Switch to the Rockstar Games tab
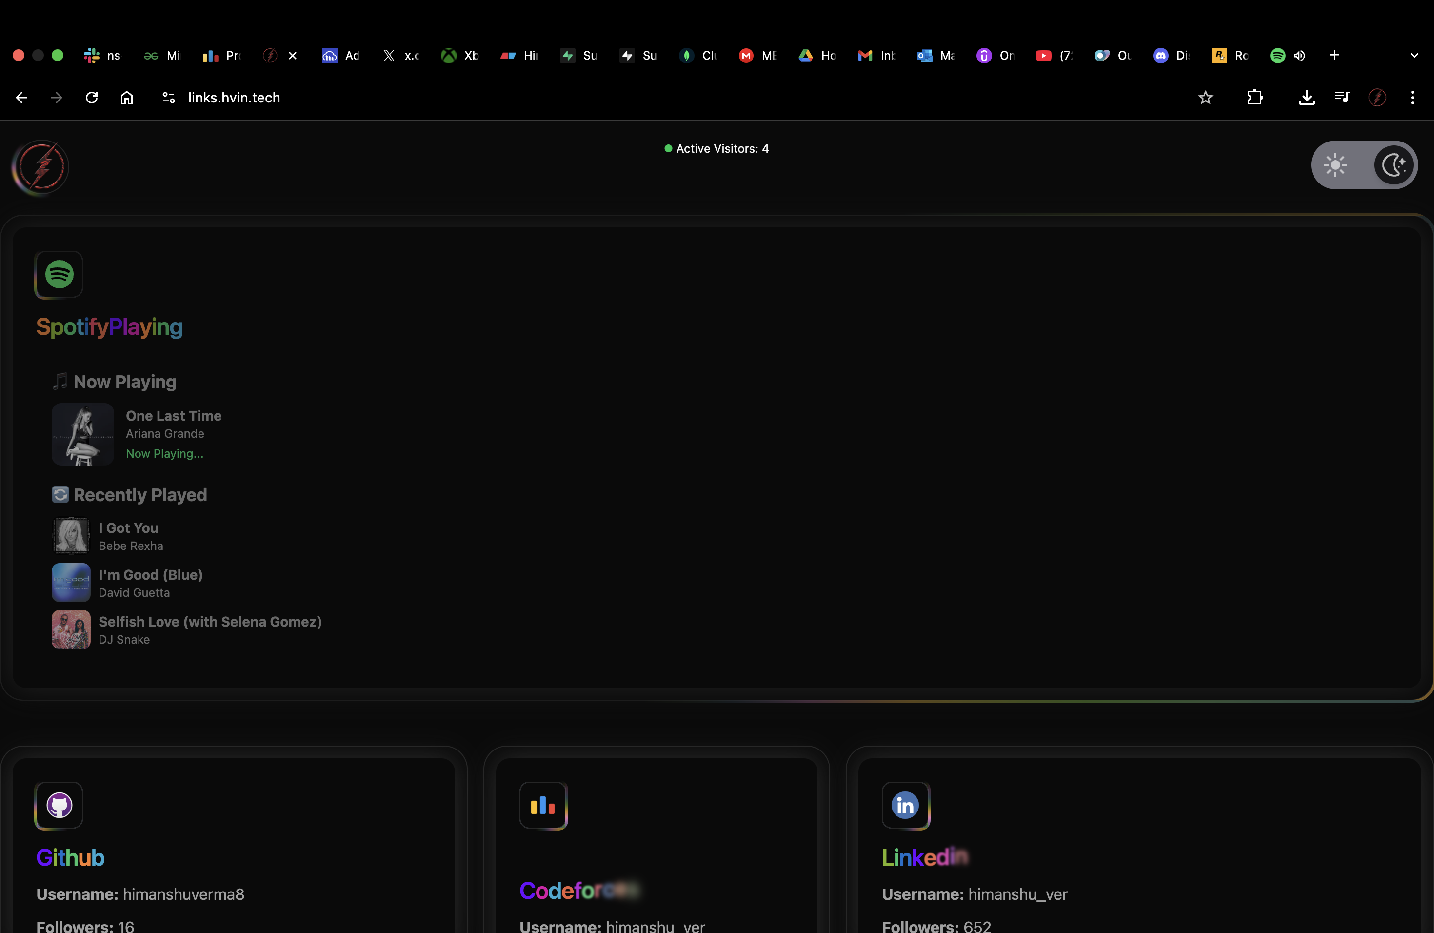1434x933 pixels. pos(1230,56)
